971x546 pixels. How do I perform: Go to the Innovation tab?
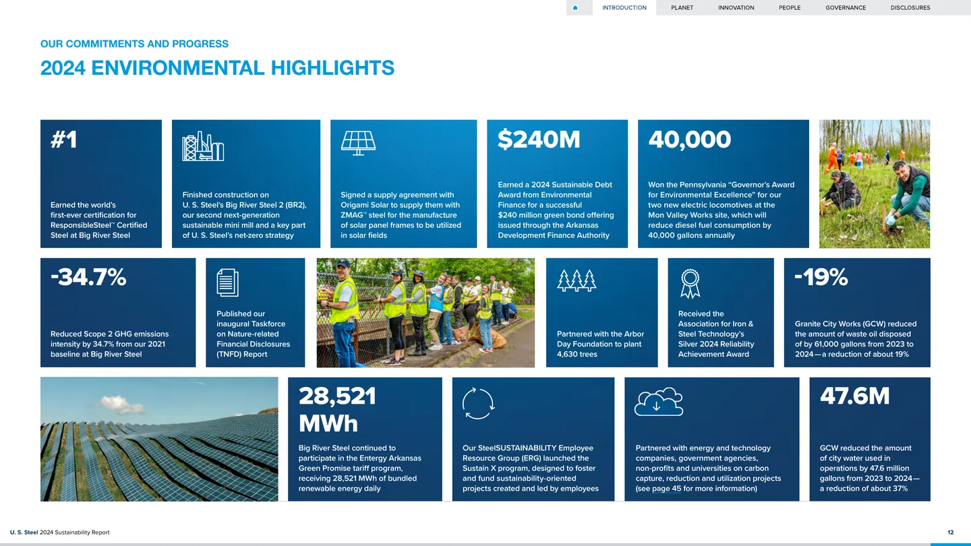(736, 8)
